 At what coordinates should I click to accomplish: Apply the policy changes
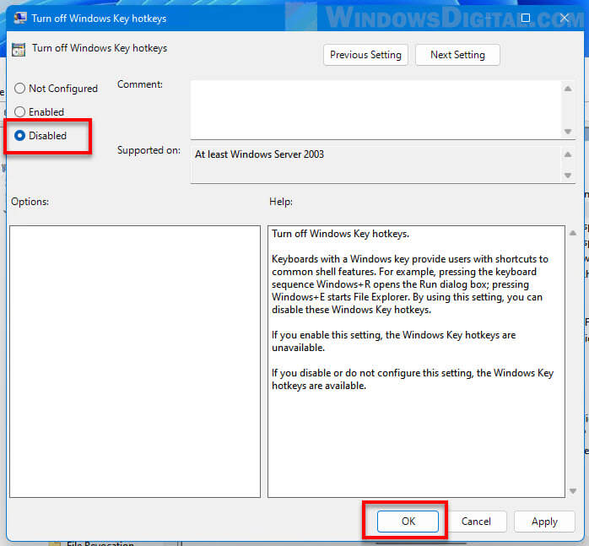pyautogui.click(x=544, y=522)
